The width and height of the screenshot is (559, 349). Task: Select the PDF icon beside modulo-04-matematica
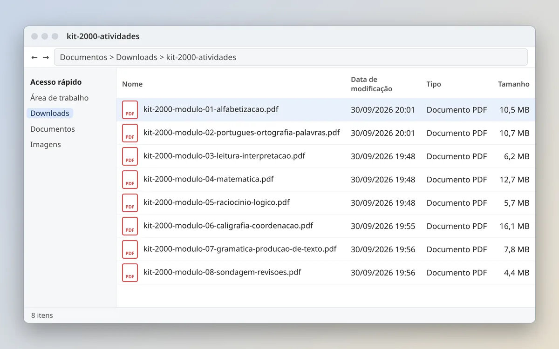(130, 180)
